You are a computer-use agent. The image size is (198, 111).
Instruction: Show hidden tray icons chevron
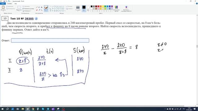(x=165, y=109)
